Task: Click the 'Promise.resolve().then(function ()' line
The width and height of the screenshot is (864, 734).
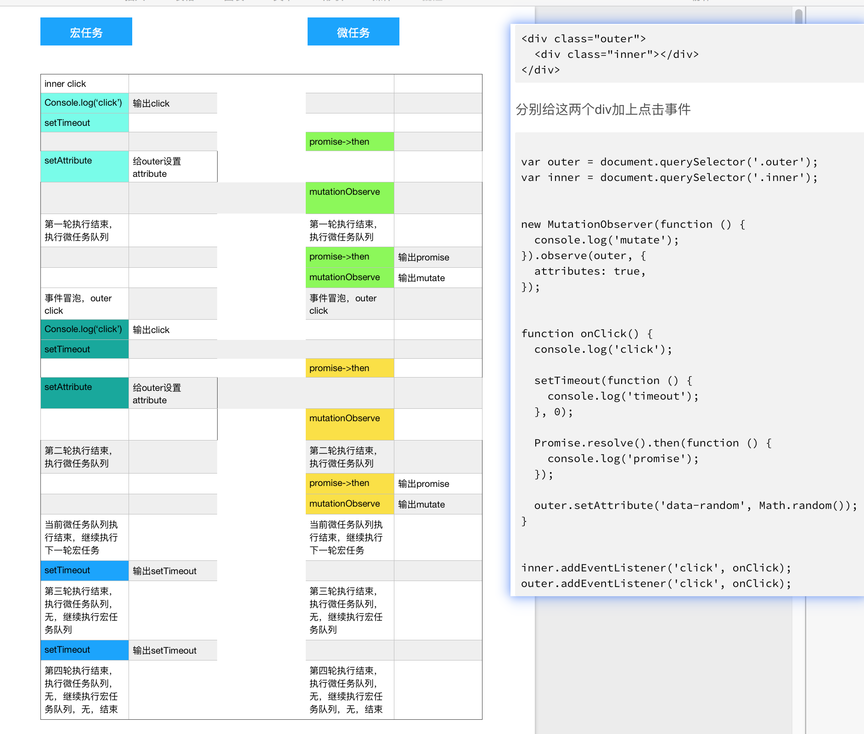Action: pyautogui.click(x=653, y=443)
